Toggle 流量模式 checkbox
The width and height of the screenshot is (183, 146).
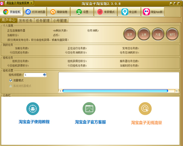pyautogui.click(x=11, y=80)
